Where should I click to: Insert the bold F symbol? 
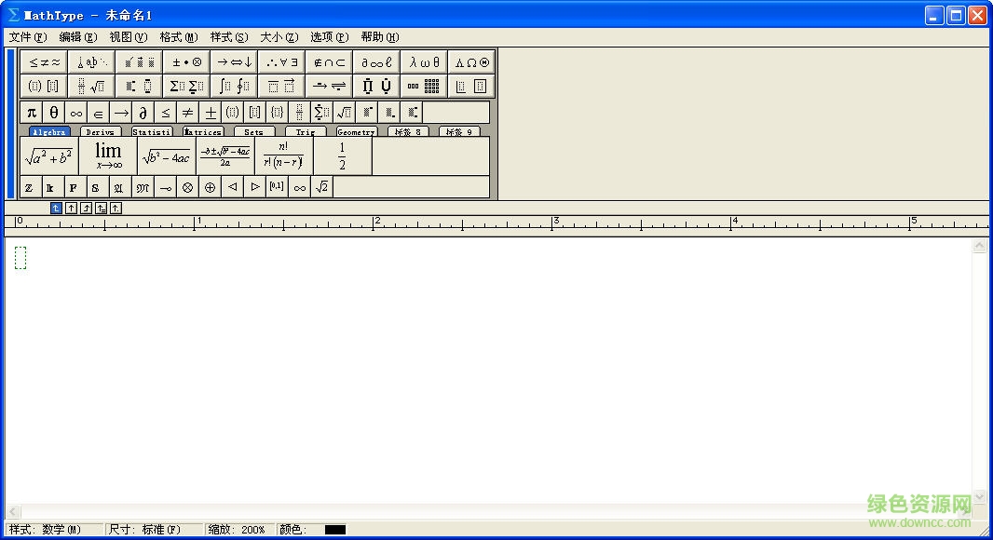[74, 187]
